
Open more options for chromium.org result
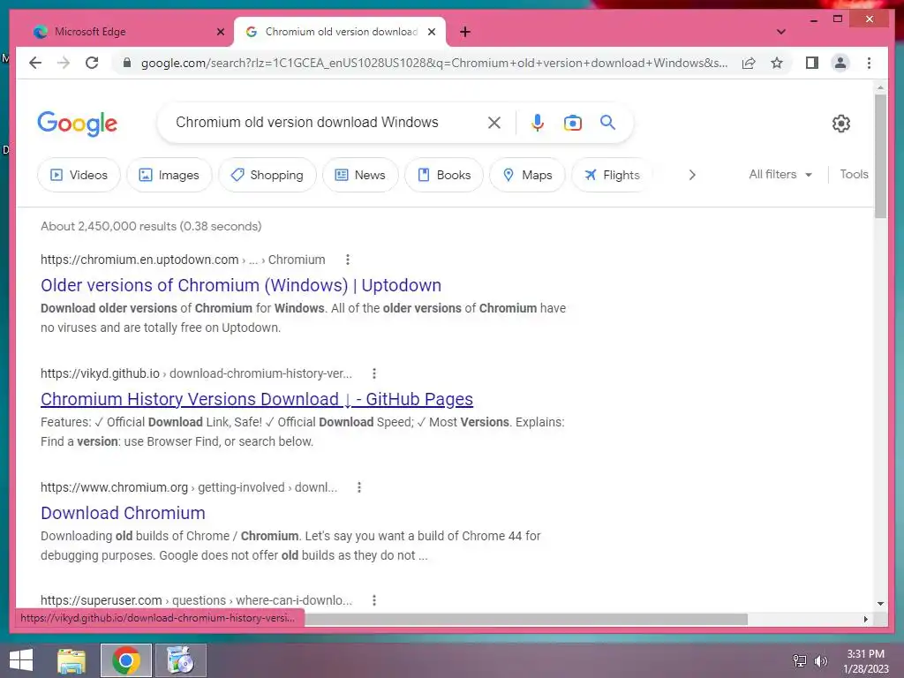359,487
